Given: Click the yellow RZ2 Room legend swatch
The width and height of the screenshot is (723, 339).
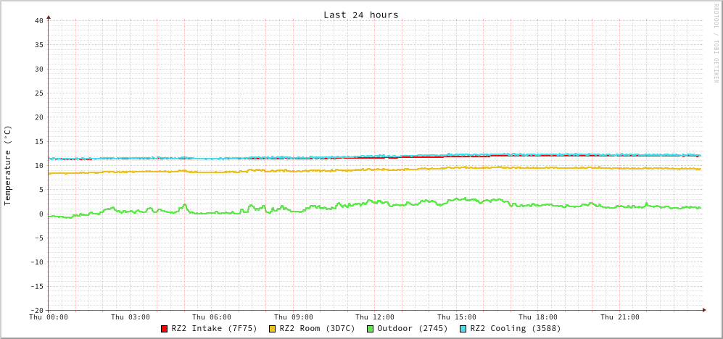Looking at the screenshot, I should click(x=273, y=329).
